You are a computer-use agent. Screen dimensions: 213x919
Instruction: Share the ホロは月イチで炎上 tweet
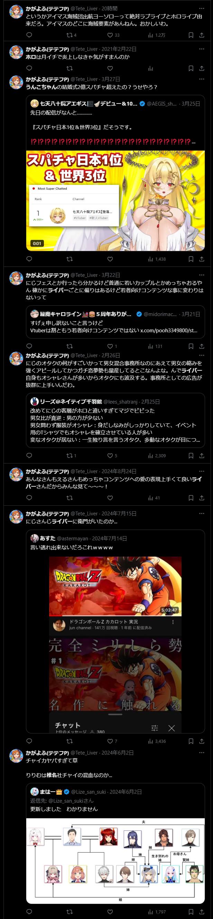click(x=201, y=68)
